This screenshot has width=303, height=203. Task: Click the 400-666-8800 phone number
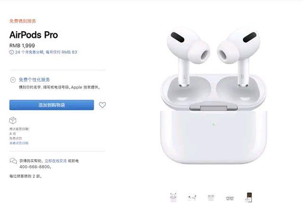35,167
